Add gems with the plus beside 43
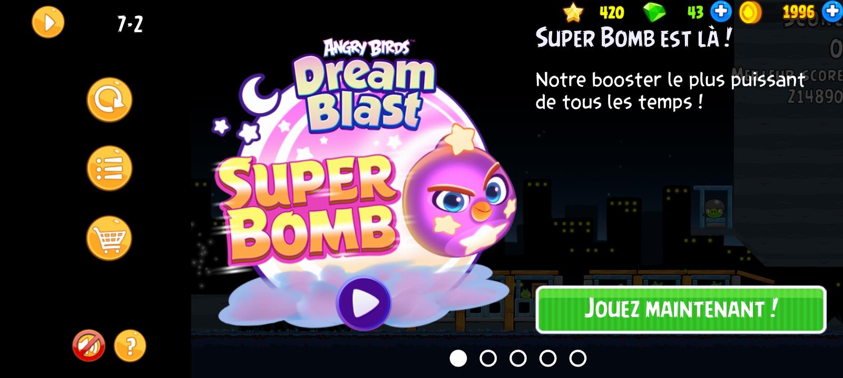The width and height of the screenshot is (843, 378). [721, 12]
